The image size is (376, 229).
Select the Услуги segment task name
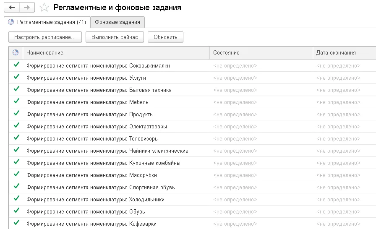coord(86,78)
